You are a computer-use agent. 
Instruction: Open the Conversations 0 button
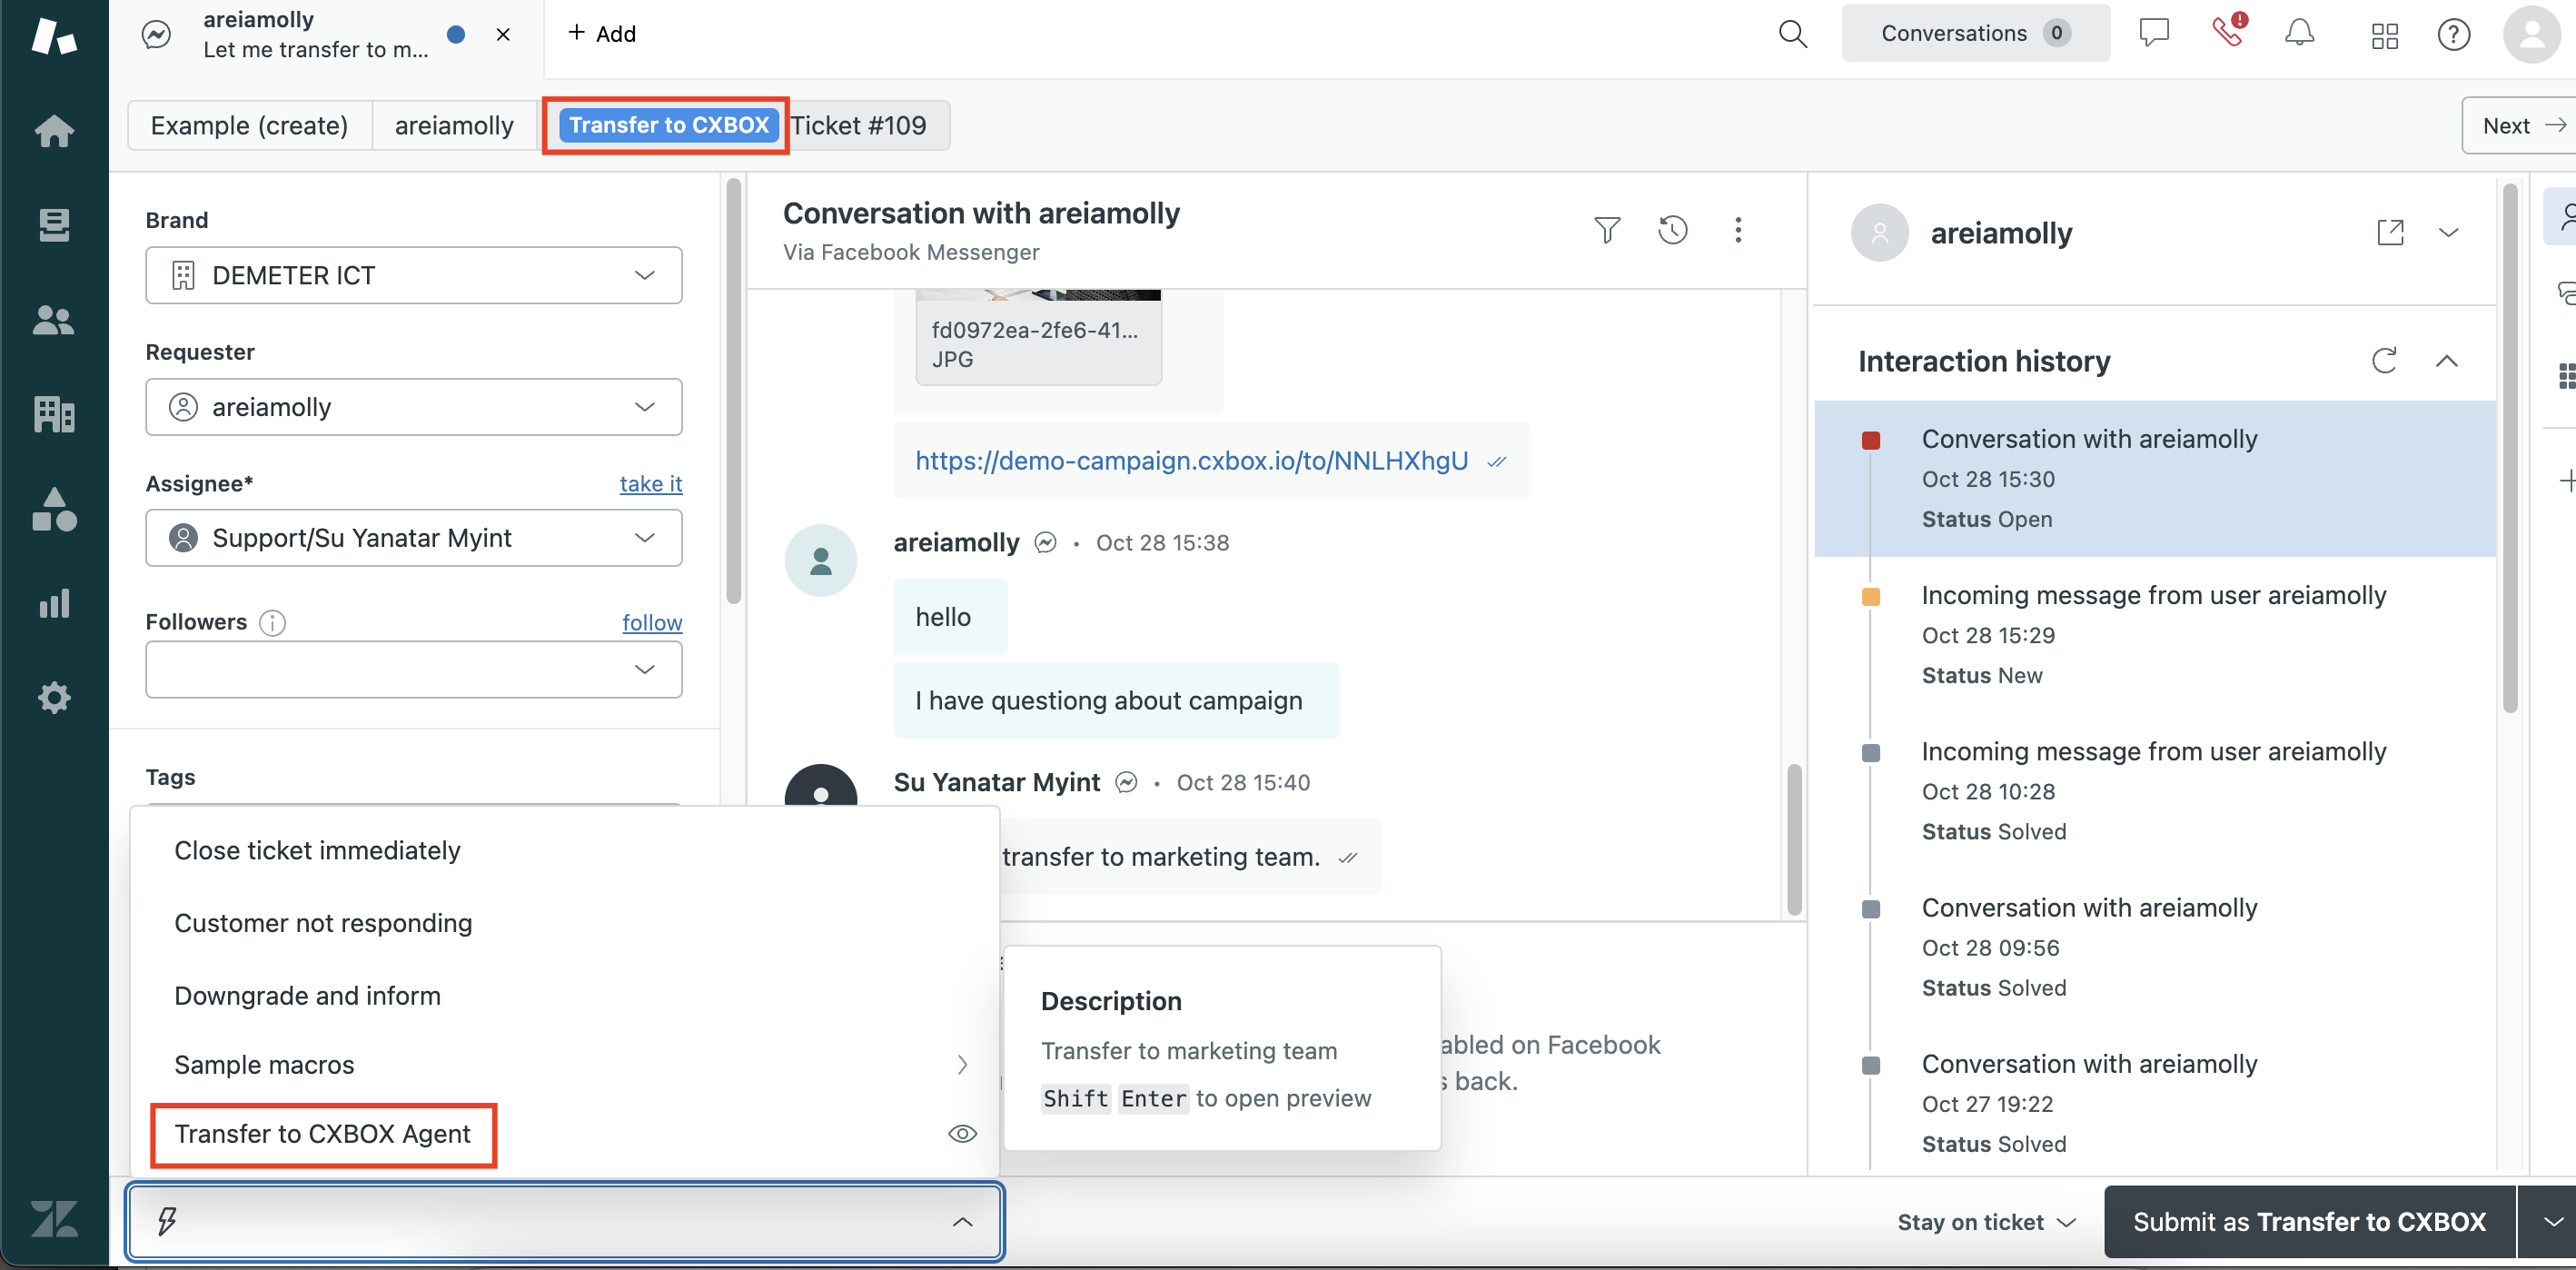(1975, 33)
